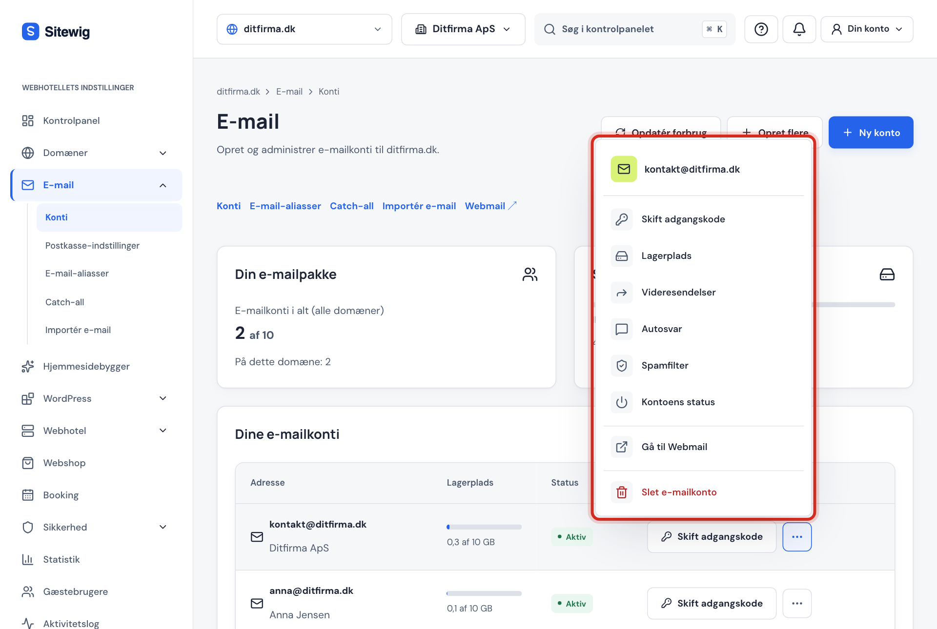The width and height of the screenshot is (937, 629).
Task: Open the ditfirma.dk domain dropdown
Action: [x=305, y=29]
